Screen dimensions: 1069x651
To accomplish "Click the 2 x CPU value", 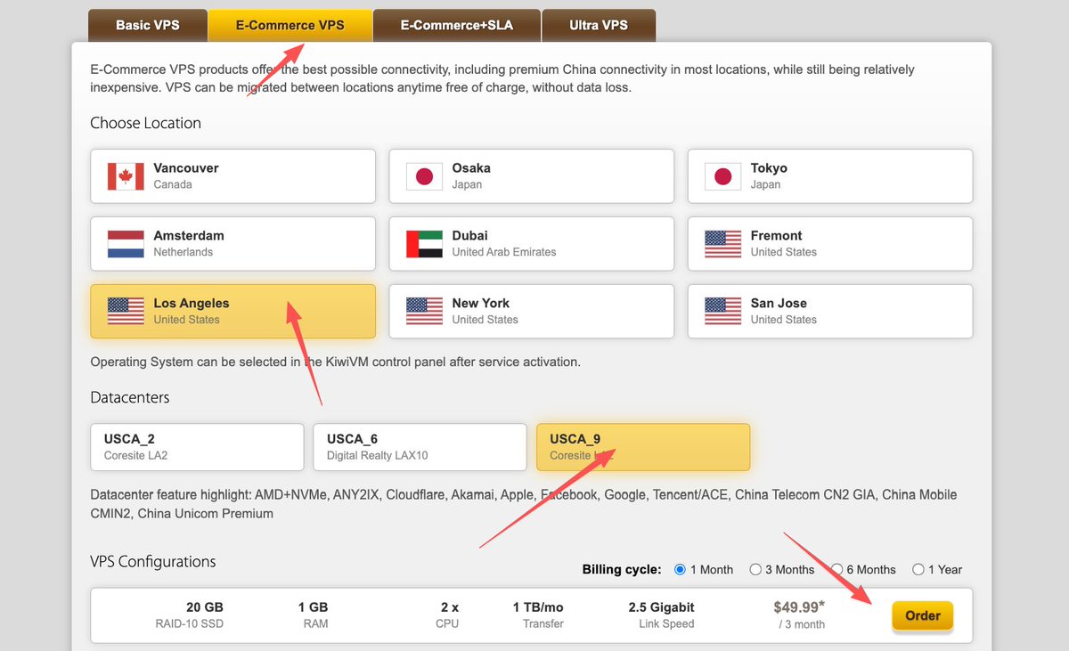I will (449, 607).
